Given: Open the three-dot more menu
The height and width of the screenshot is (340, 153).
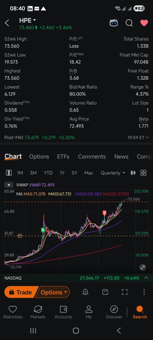Looking at the screenshot, I should 144,292.
